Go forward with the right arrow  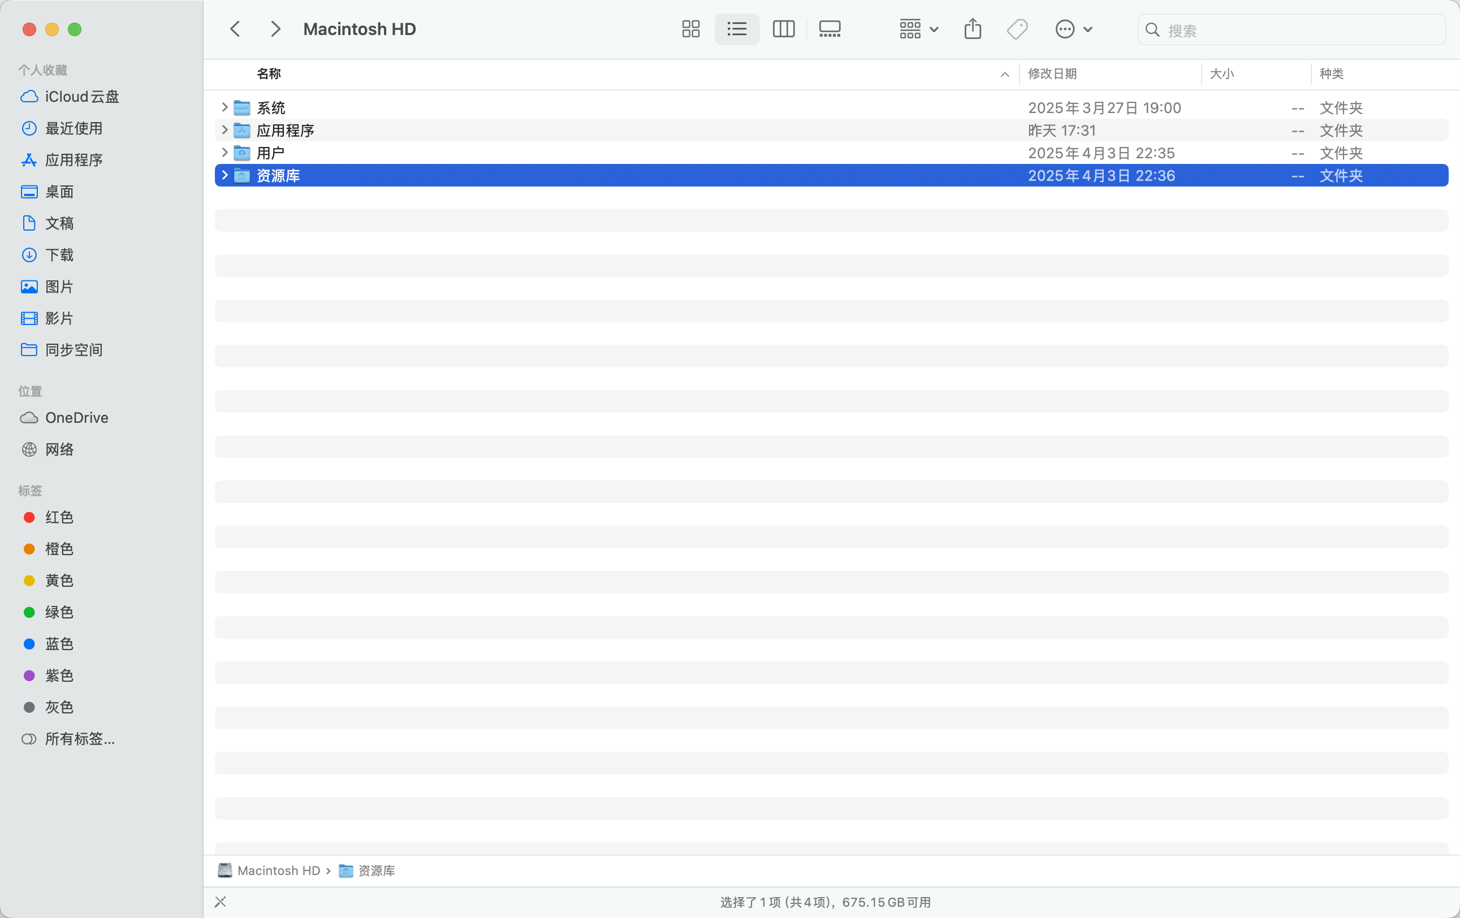coord(275,29)
